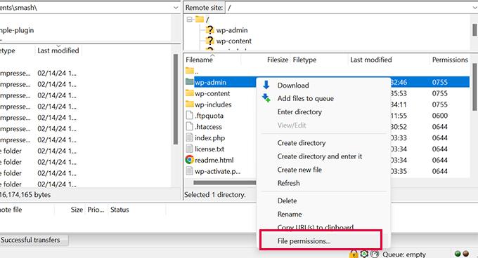This screenshot has height=258, width=478.
Task: Click the license.txt file icon
Action: (x=189, y=149)
